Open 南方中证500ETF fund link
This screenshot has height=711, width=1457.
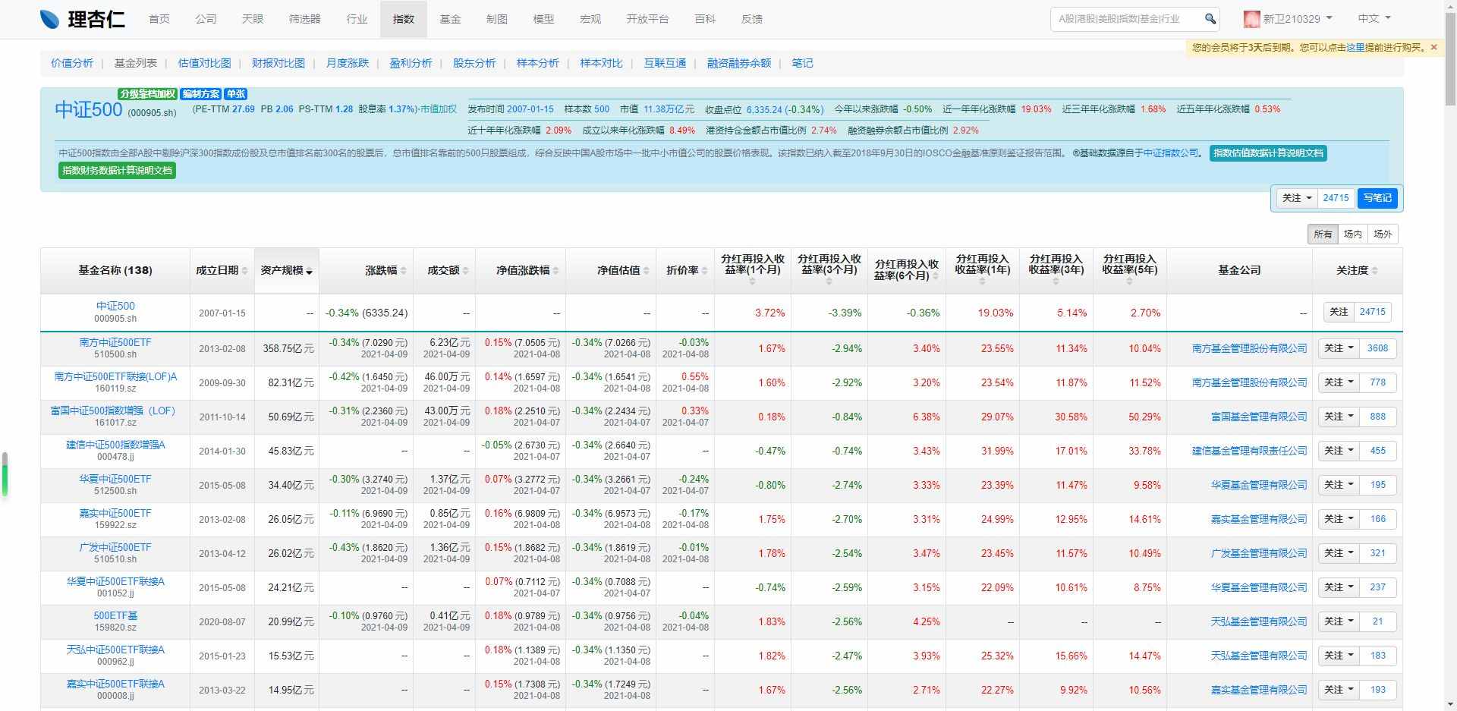click(115, 342)
